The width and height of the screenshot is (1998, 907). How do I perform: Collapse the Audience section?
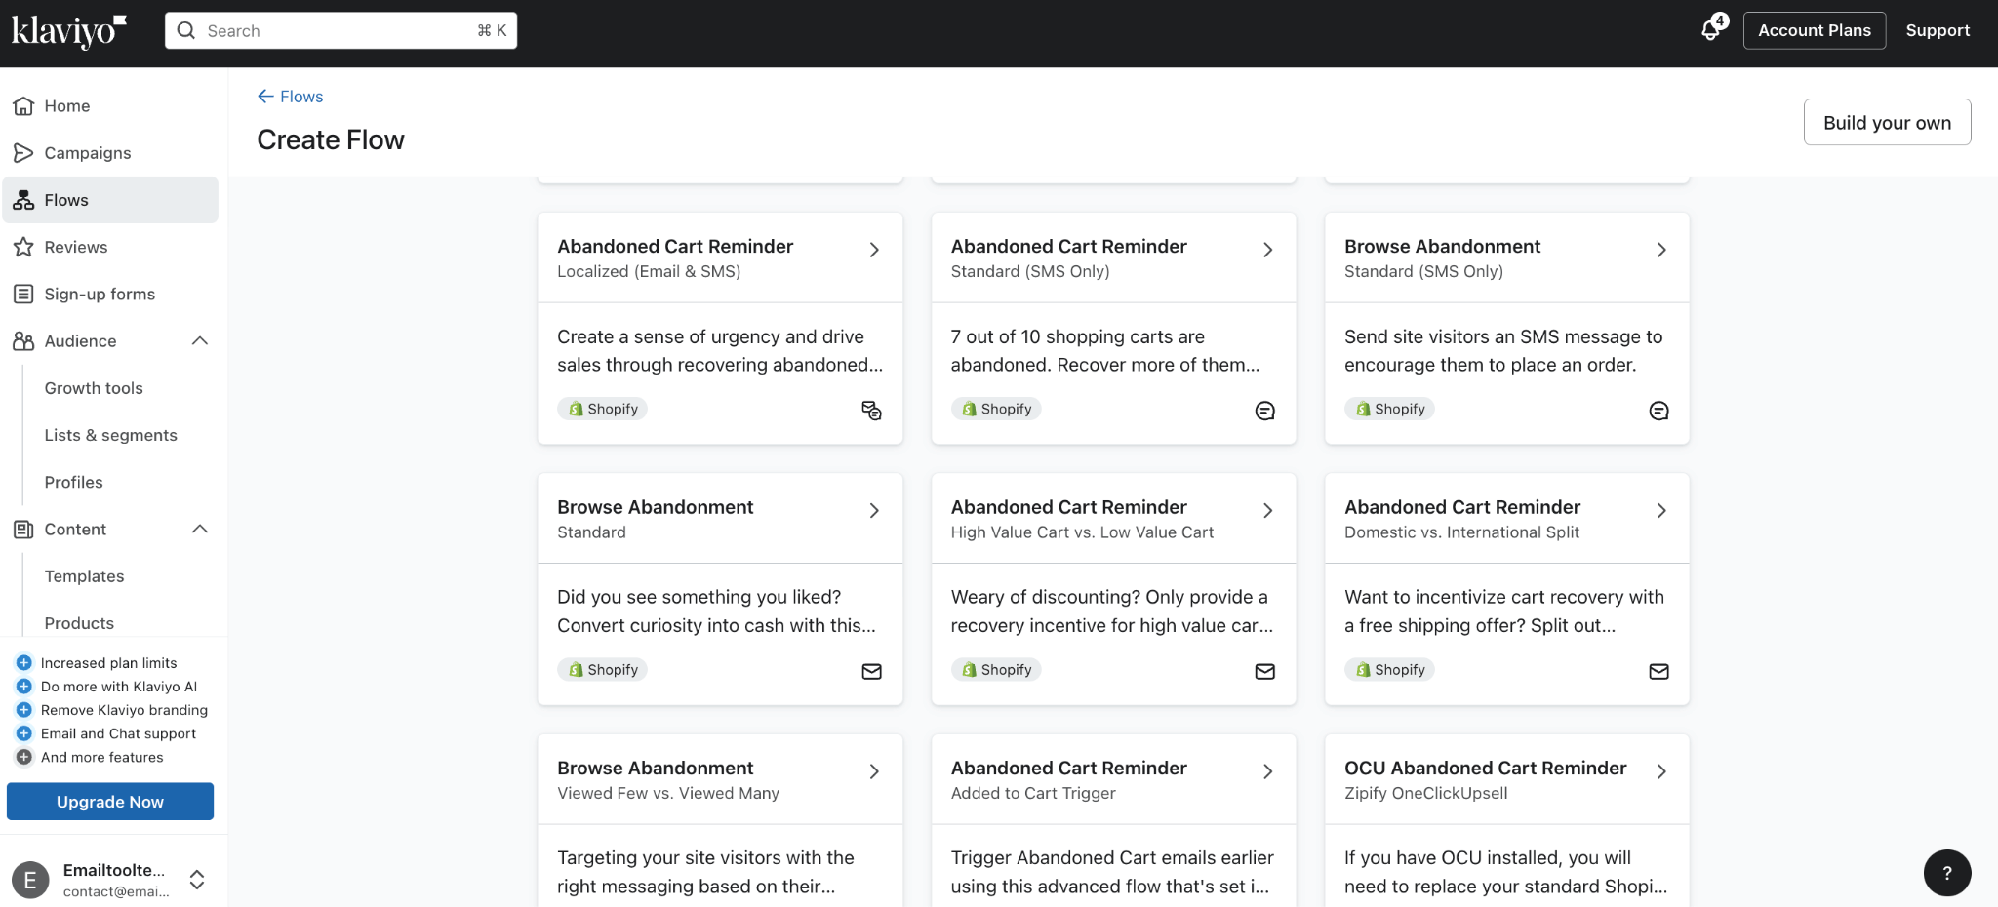click(x=200, y=341)
